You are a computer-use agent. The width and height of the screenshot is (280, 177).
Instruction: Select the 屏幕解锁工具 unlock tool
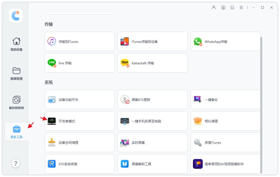pos(152,164)
